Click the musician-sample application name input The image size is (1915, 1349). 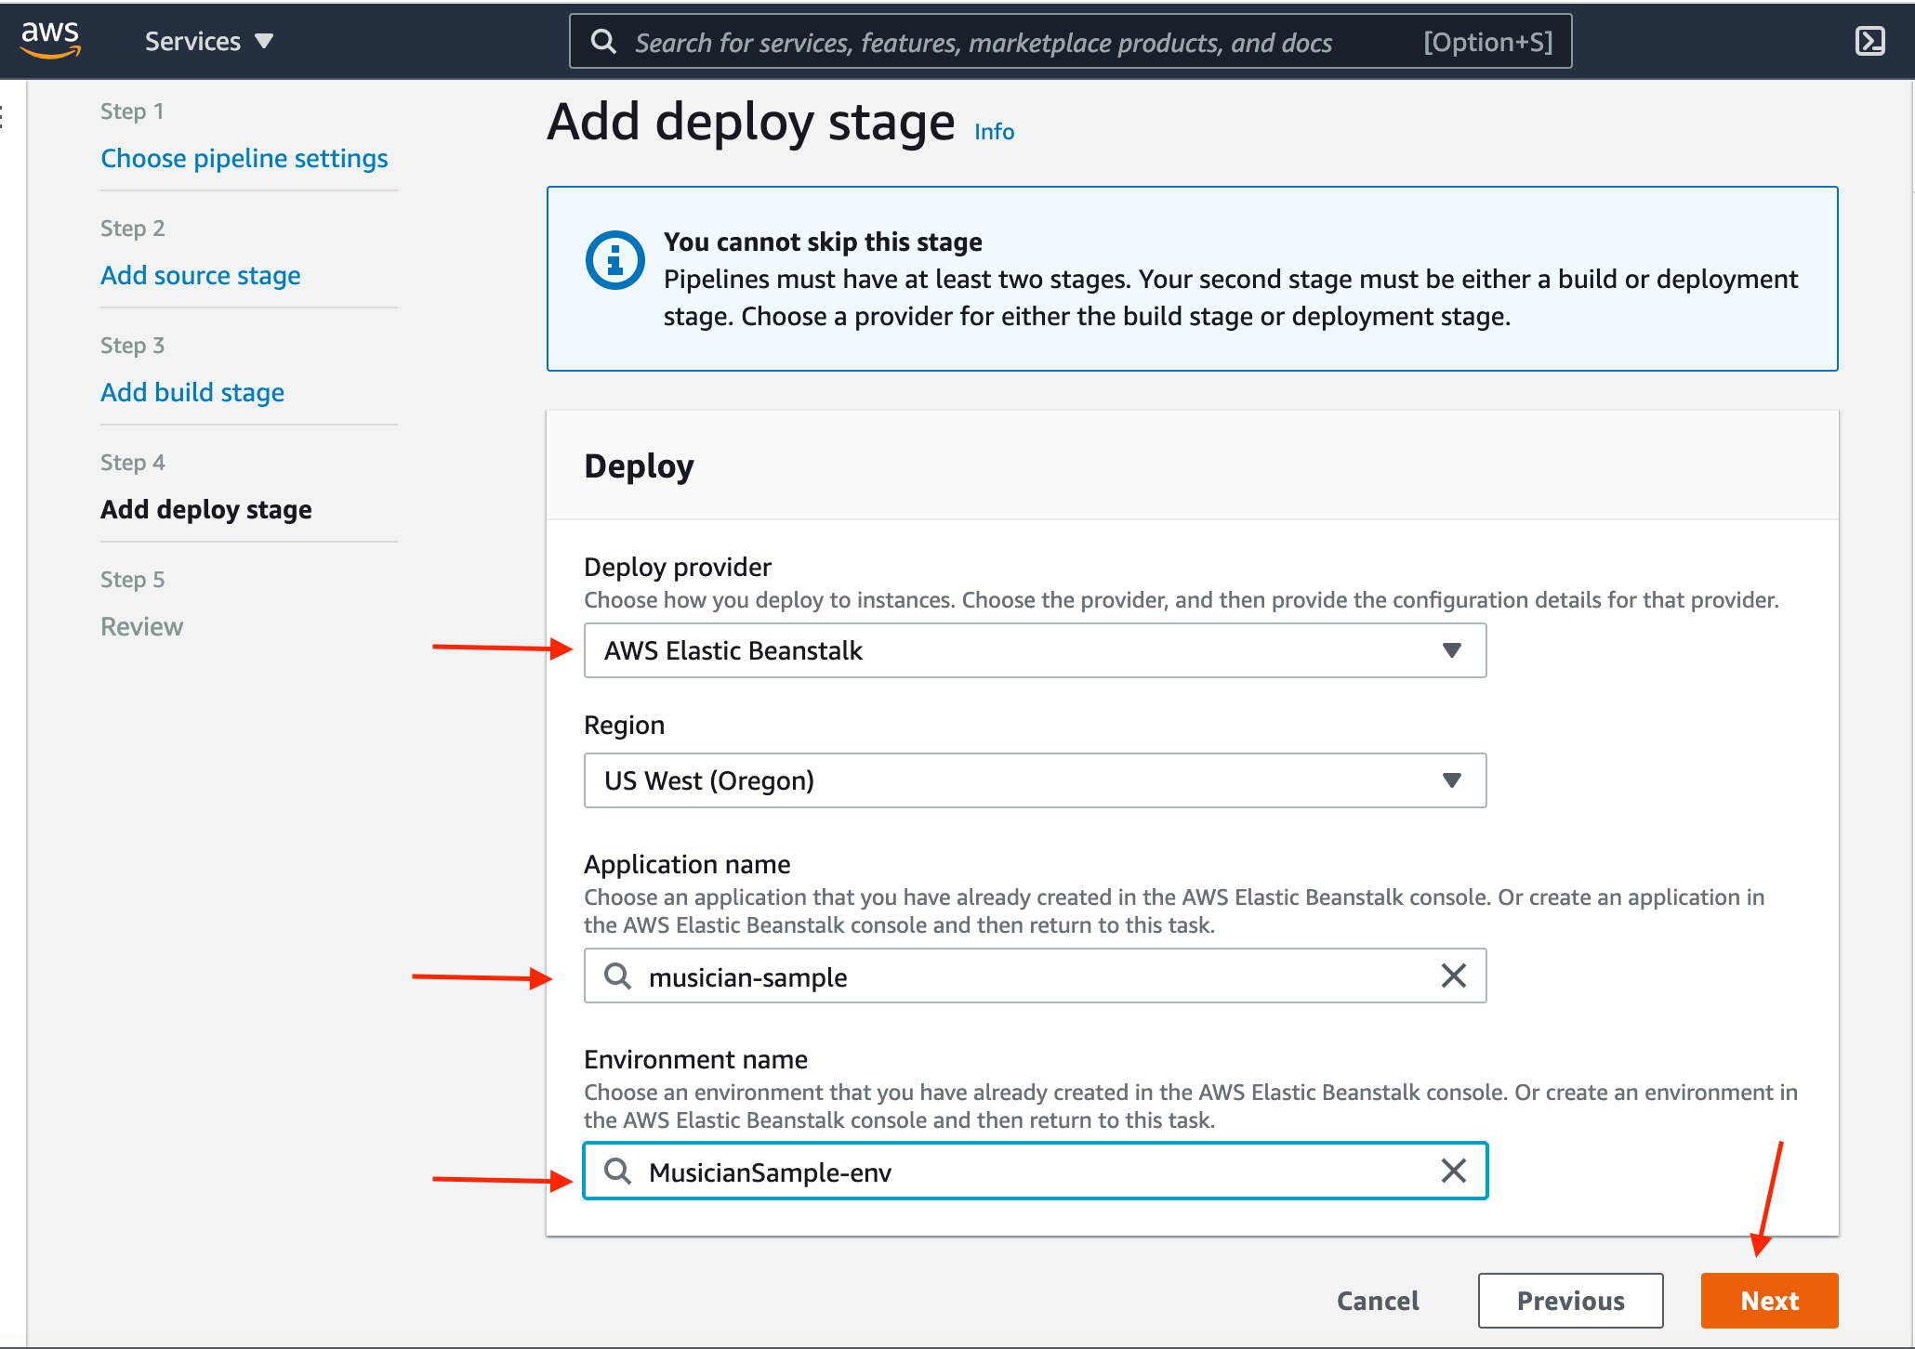(1035, 976)
